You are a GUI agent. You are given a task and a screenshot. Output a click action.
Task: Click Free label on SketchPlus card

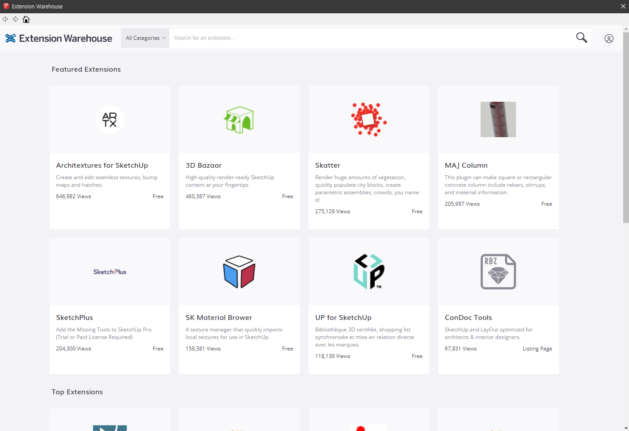(158, 349)
